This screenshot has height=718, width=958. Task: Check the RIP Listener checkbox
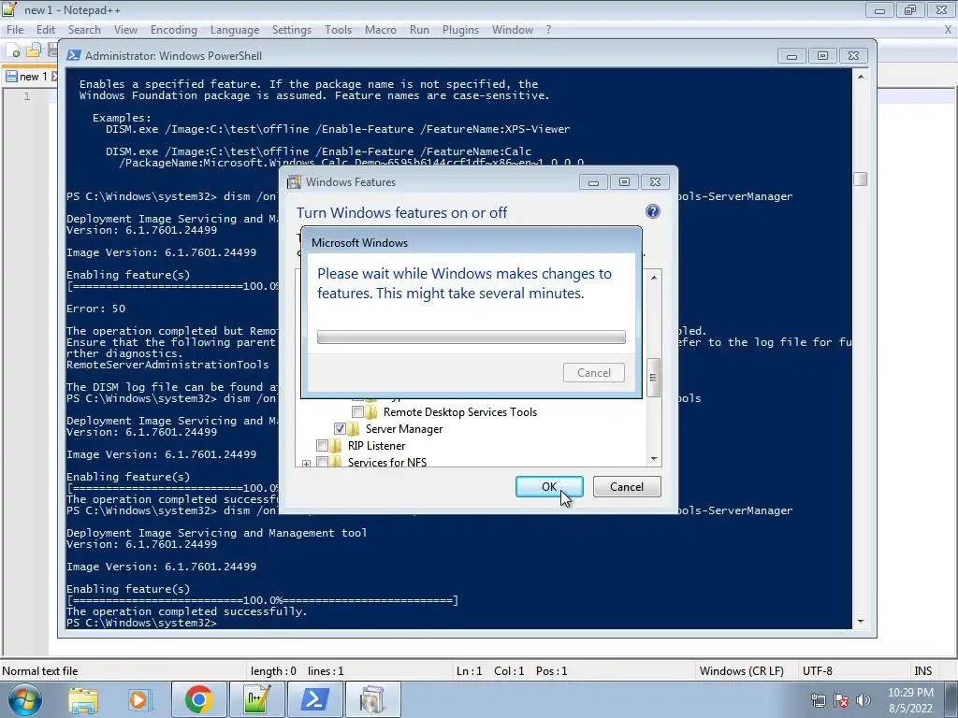(322, 446)
